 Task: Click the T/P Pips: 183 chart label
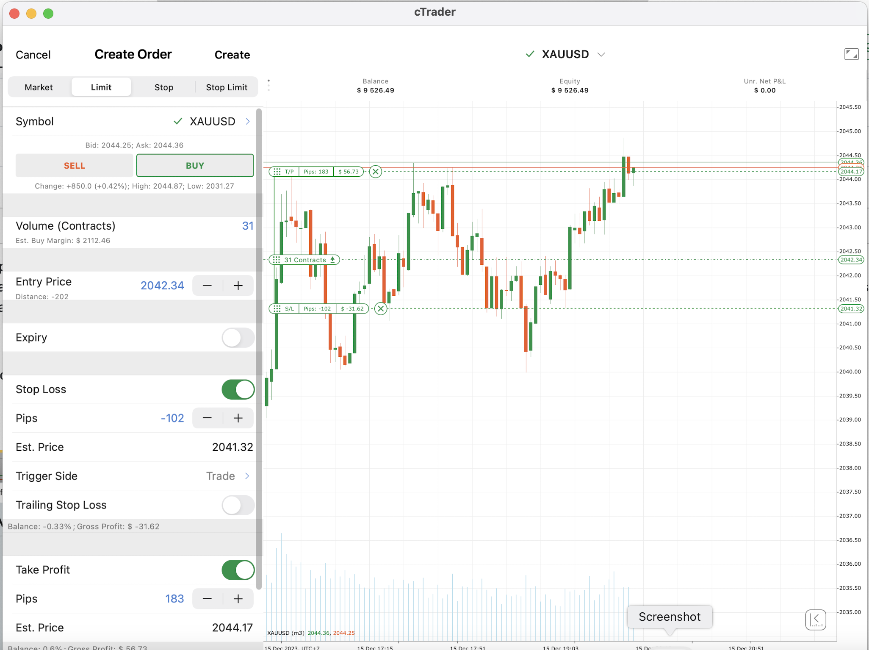pyautogui.click(x=316, y=172)
